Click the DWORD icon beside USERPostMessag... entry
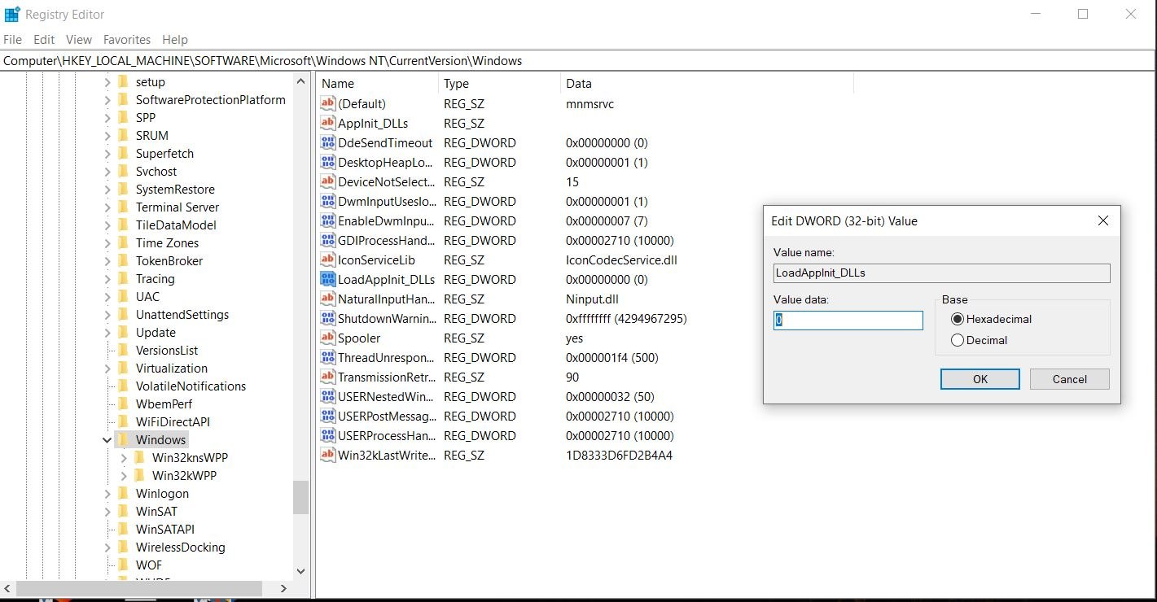The height and width of the screenshot is (602, 1157). pyautogui.click(x=328, y=416)
